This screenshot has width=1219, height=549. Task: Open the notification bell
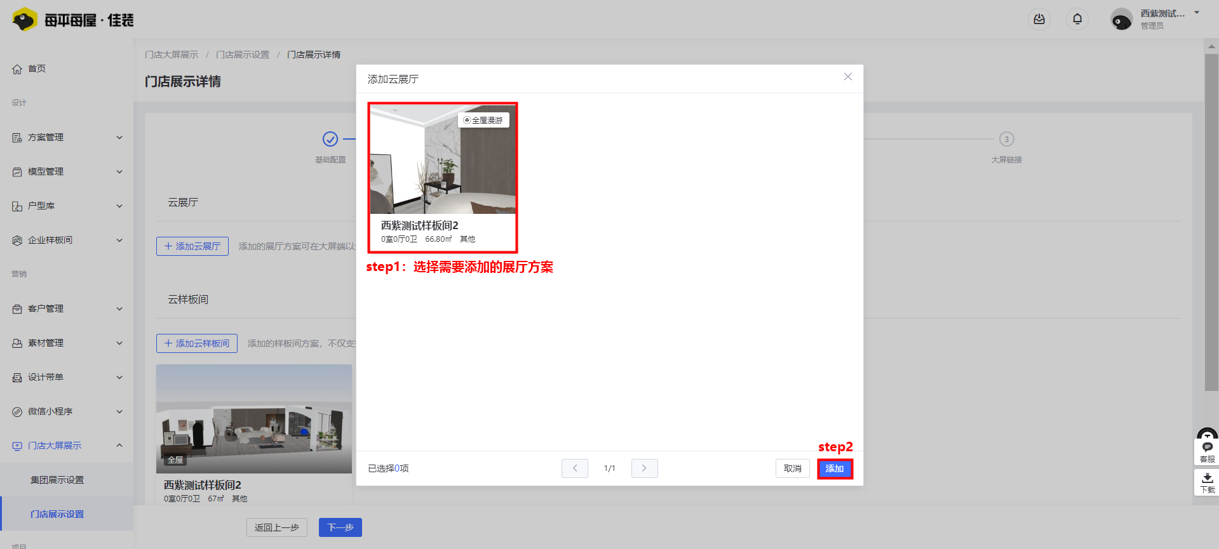(1077, 19)
